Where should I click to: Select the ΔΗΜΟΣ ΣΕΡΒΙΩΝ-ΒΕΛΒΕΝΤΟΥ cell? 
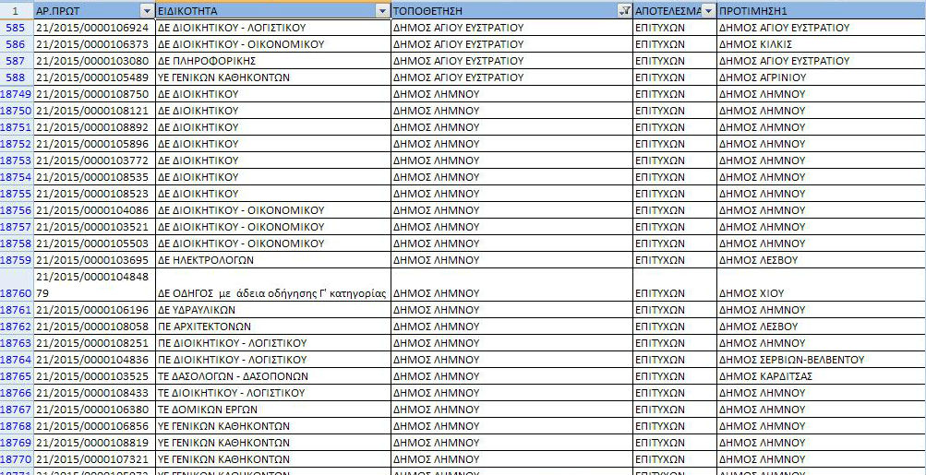pyautogui.click(x=820, y=360)
